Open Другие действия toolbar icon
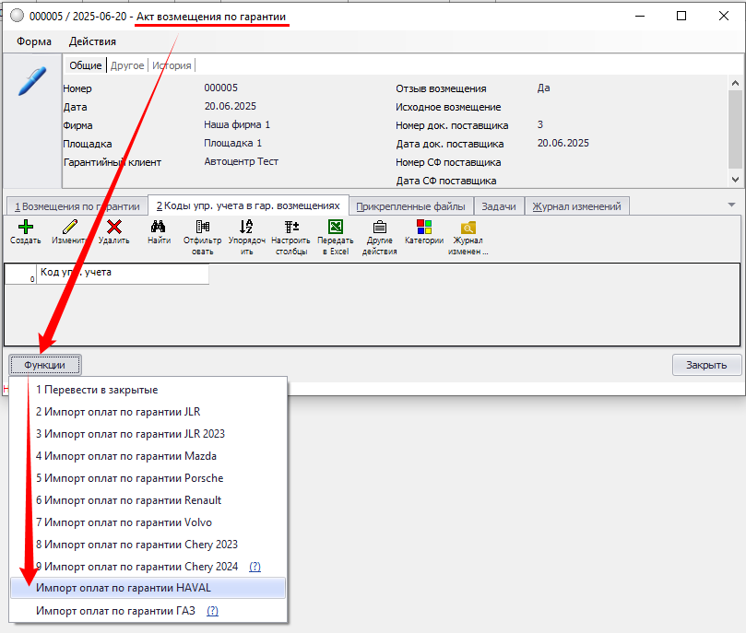This screenshot has width=746, height=633. click(x=380, y=227)
